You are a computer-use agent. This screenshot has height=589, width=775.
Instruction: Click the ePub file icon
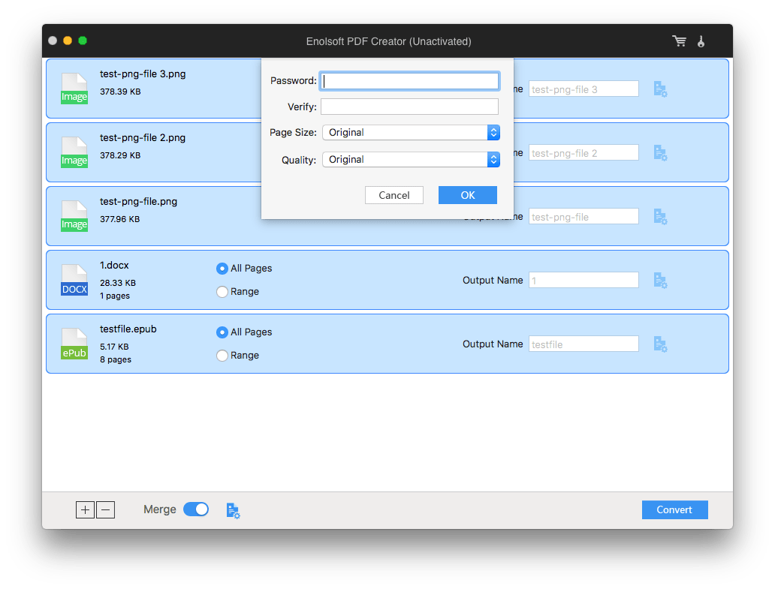pos(74,344)
